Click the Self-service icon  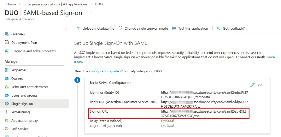tap(7, 129)
